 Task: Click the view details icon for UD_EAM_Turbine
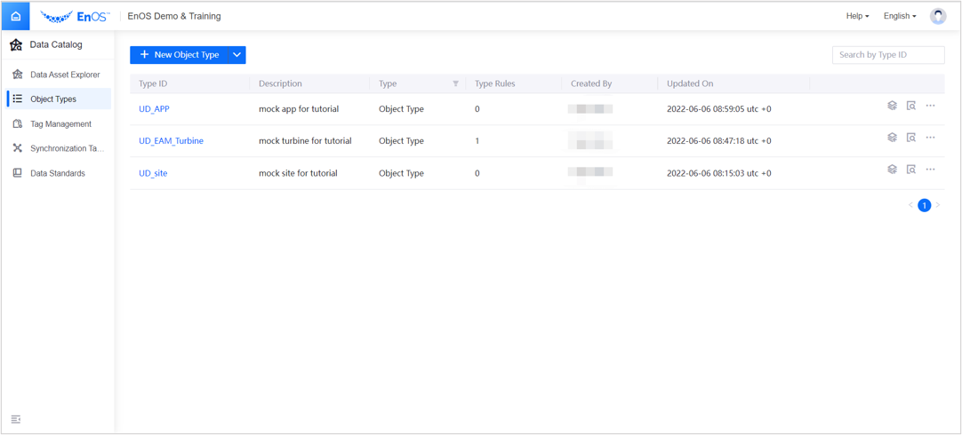(911, 138)
